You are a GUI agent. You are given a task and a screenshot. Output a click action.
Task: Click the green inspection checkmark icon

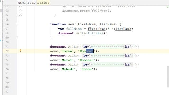(x=168, y=7)
